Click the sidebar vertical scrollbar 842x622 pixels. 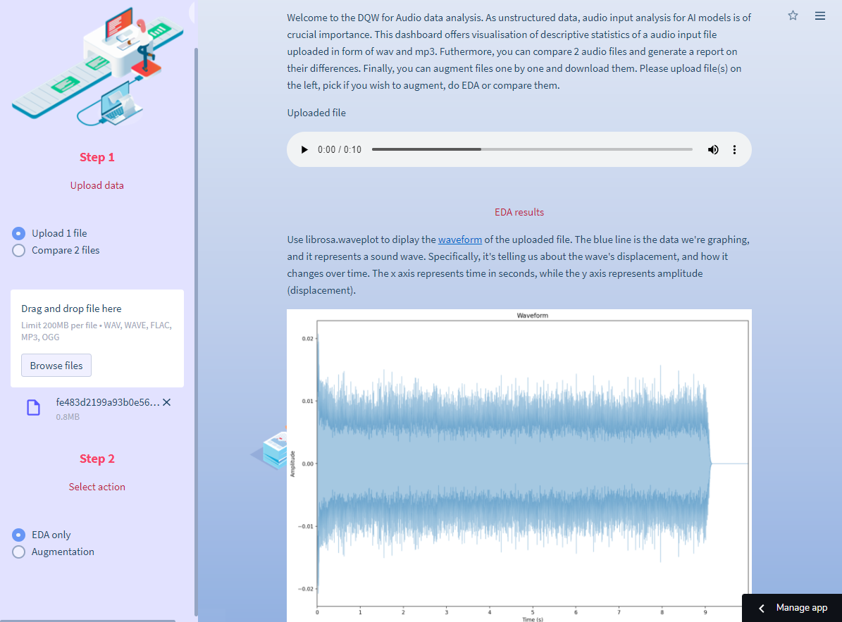[x=196, y=317]
